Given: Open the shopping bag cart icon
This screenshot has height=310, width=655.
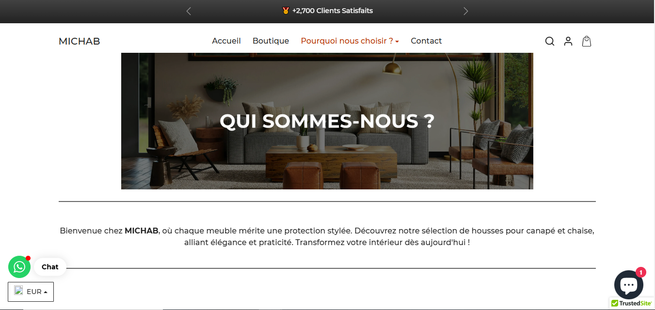Looking at the screenshot, I should pyautogui.click(x=587, y=41).
